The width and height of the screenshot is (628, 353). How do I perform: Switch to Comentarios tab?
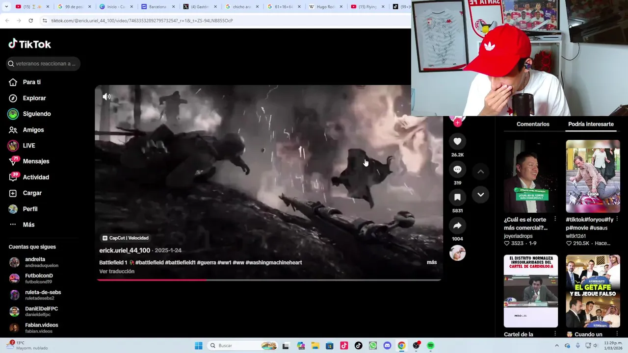pyautogui.click(x=533, y=124)
